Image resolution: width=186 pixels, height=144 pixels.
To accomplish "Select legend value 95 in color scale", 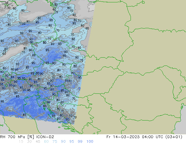I will pos(72,142).
